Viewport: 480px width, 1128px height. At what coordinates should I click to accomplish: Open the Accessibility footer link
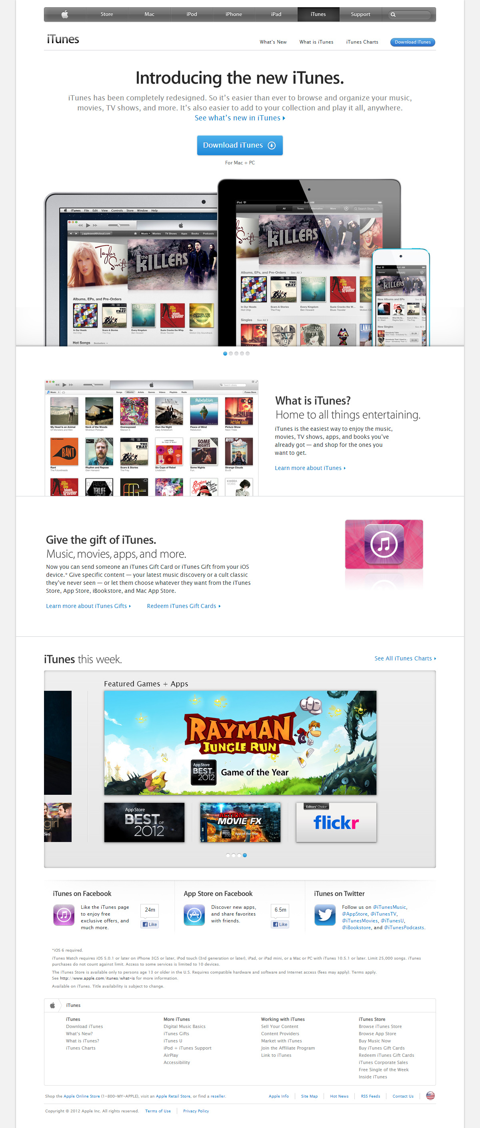pyautogui.click(x=176, y=1062)
